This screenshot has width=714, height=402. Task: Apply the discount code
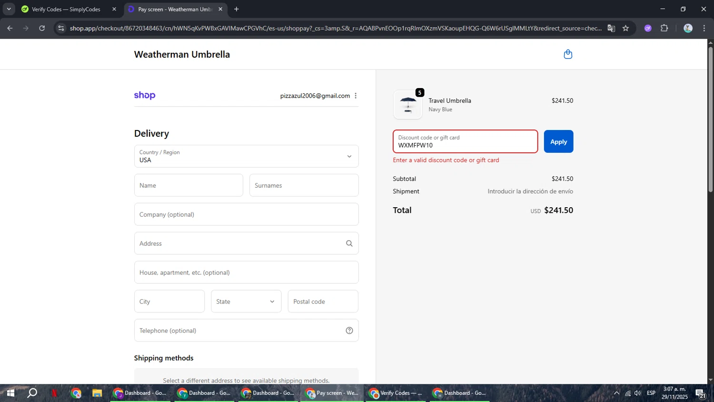coord(558,141)
